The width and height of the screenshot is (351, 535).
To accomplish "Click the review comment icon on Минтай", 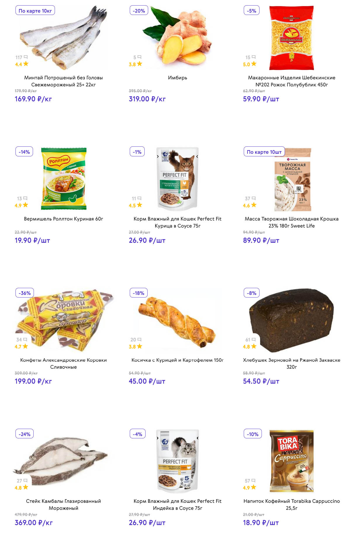I will [x=26, y=57].
